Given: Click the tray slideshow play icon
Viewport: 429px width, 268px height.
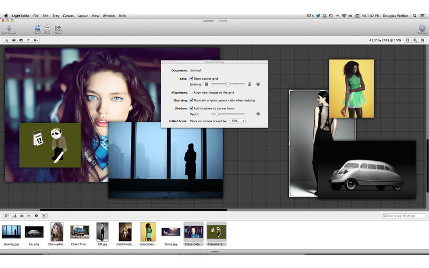Looking at the screenshot, I should [44, 215].
